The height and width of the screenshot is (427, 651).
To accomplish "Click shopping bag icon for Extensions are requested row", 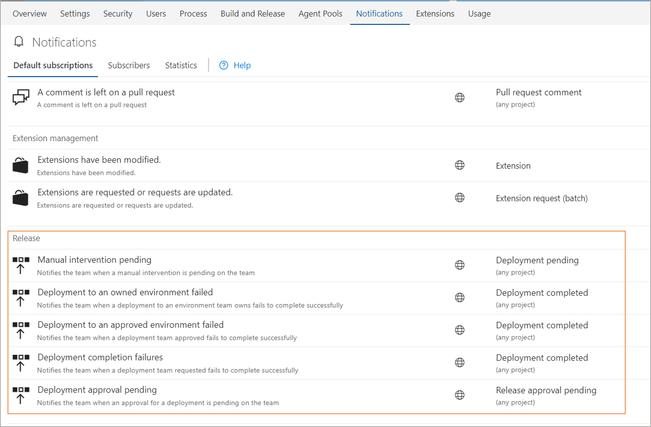I will pos(20,198).
